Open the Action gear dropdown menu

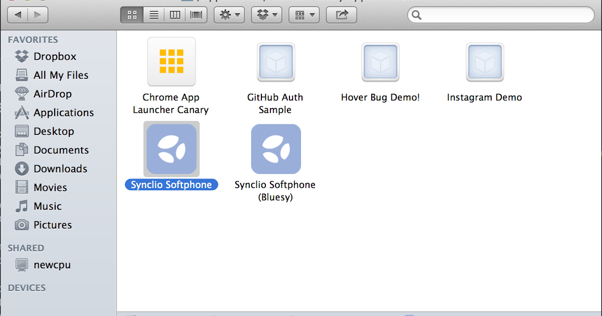click(x=229, y=15)
